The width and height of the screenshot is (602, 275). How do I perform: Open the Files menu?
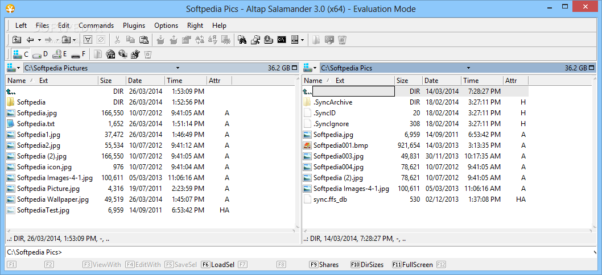pyautogui.click(x=42, y=26)
